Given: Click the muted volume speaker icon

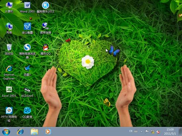Looking at the screenshot, I should point(158,132).
